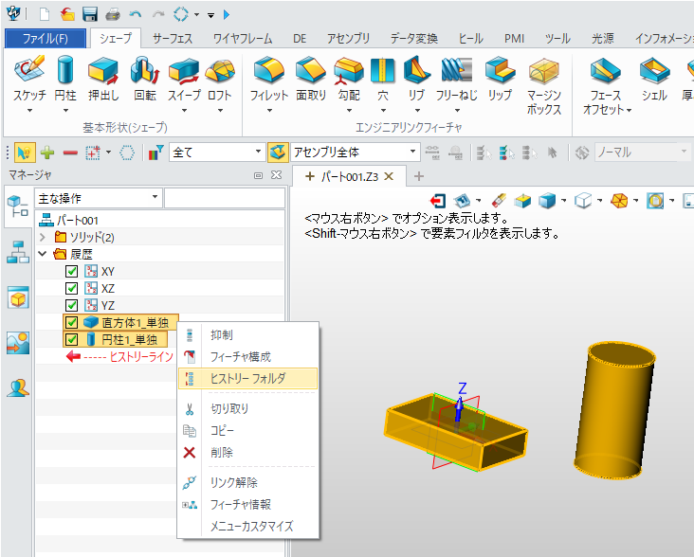
Task: Switch to the サーフェス ribbon tab
Action: pos(173,39)
